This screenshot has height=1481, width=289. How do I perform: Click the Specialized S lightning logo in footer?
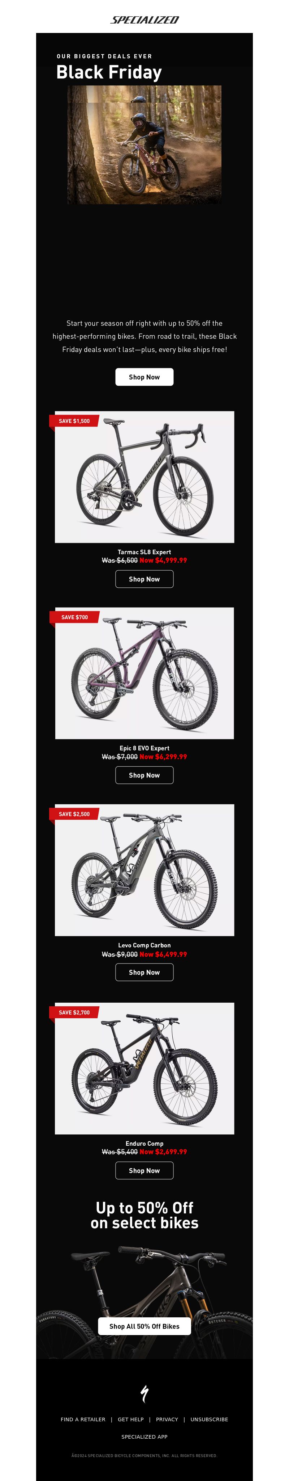pos(144,1393)
